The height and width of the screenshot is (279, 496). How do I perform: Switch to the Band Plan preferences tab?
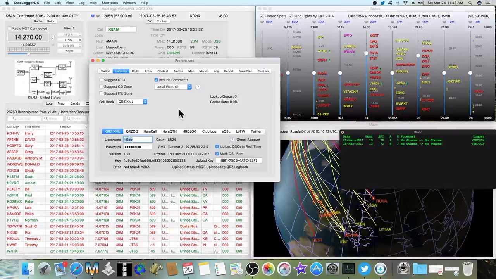click(x=245, y=71)
